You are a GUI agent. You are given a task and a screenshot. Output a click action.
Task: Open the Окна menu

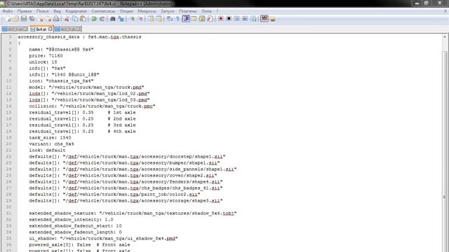[x=206, y=11]
